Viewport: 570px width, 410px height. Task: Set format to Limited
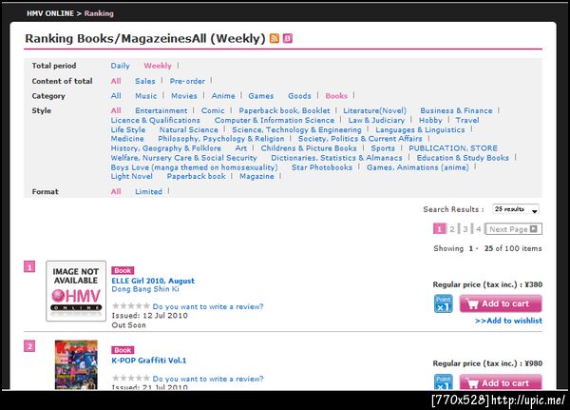point(149,191)
